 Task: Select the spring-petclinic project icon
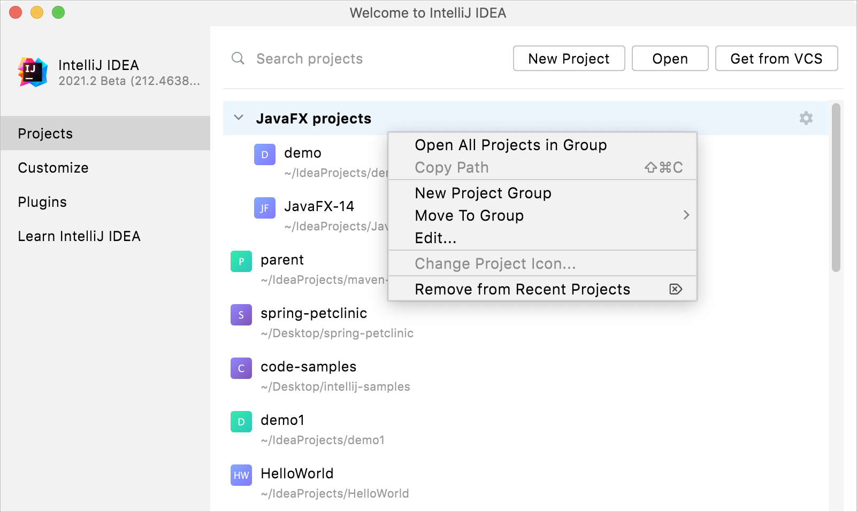(x=241, y=315)
